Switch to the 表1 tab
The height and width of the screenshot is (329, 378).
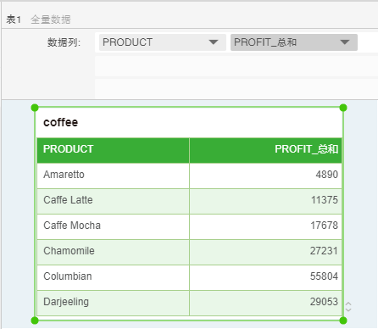point(14,20)
